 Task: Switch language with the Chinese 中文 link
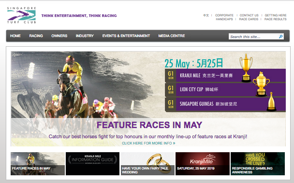(x=206, y=15)
